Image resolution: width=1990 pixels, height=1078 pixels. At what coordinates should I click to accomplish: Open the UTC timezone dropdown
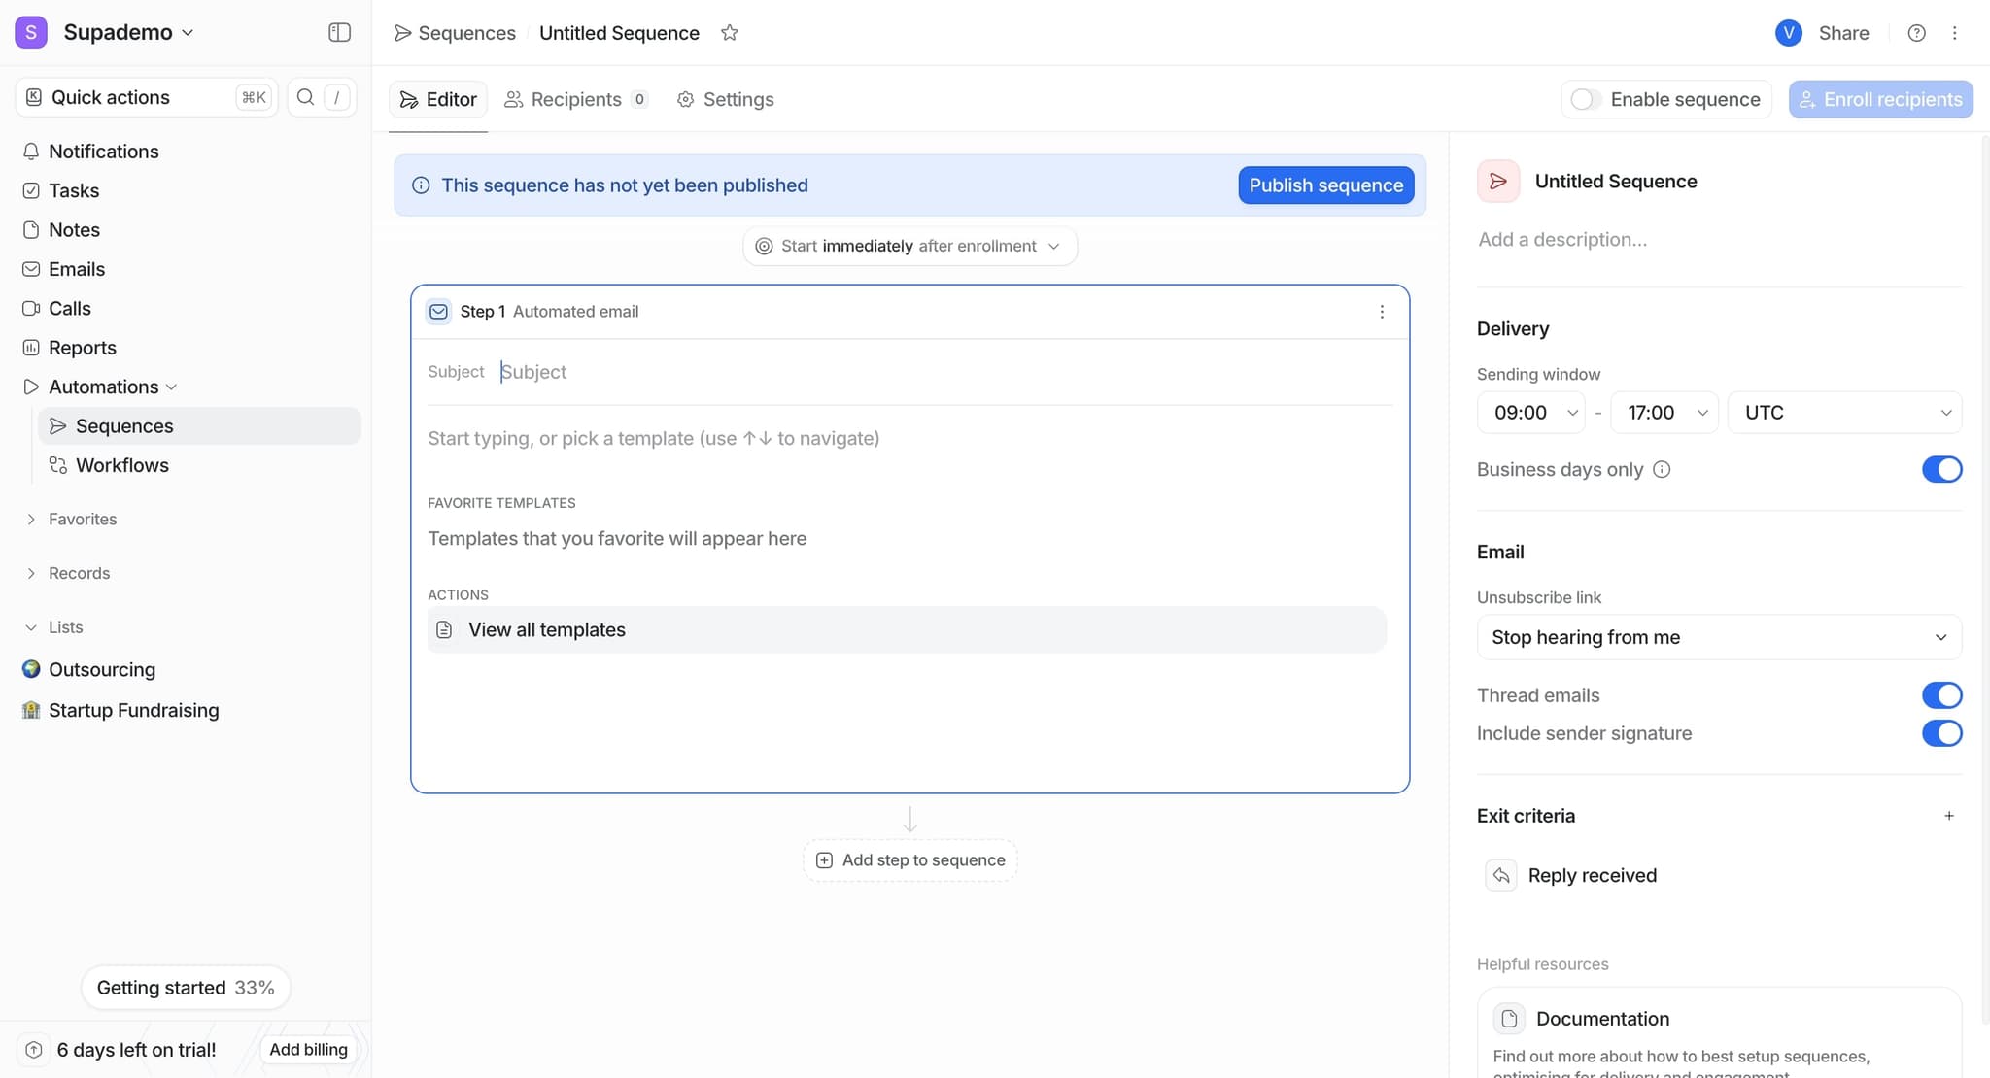(x=1843, y=413)
